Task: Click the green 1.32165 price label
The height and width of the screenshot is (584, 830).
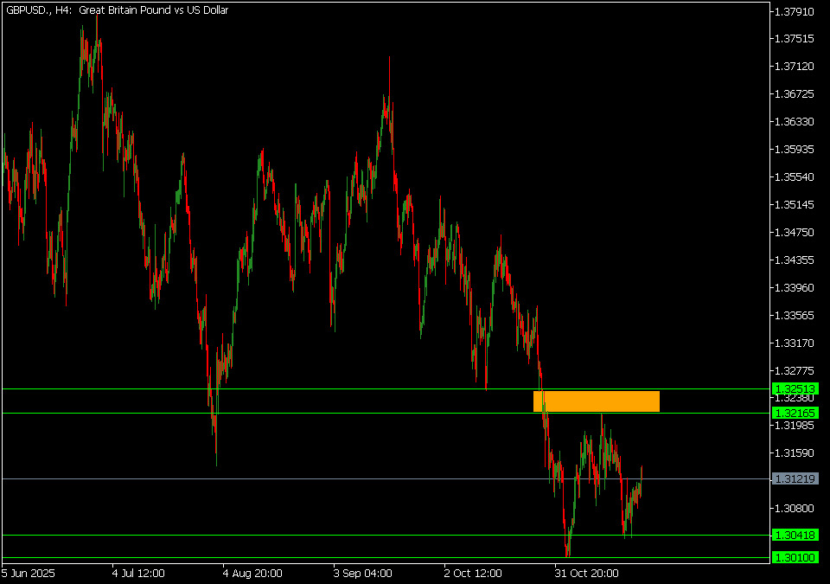Action: click(x=795, y=414)
